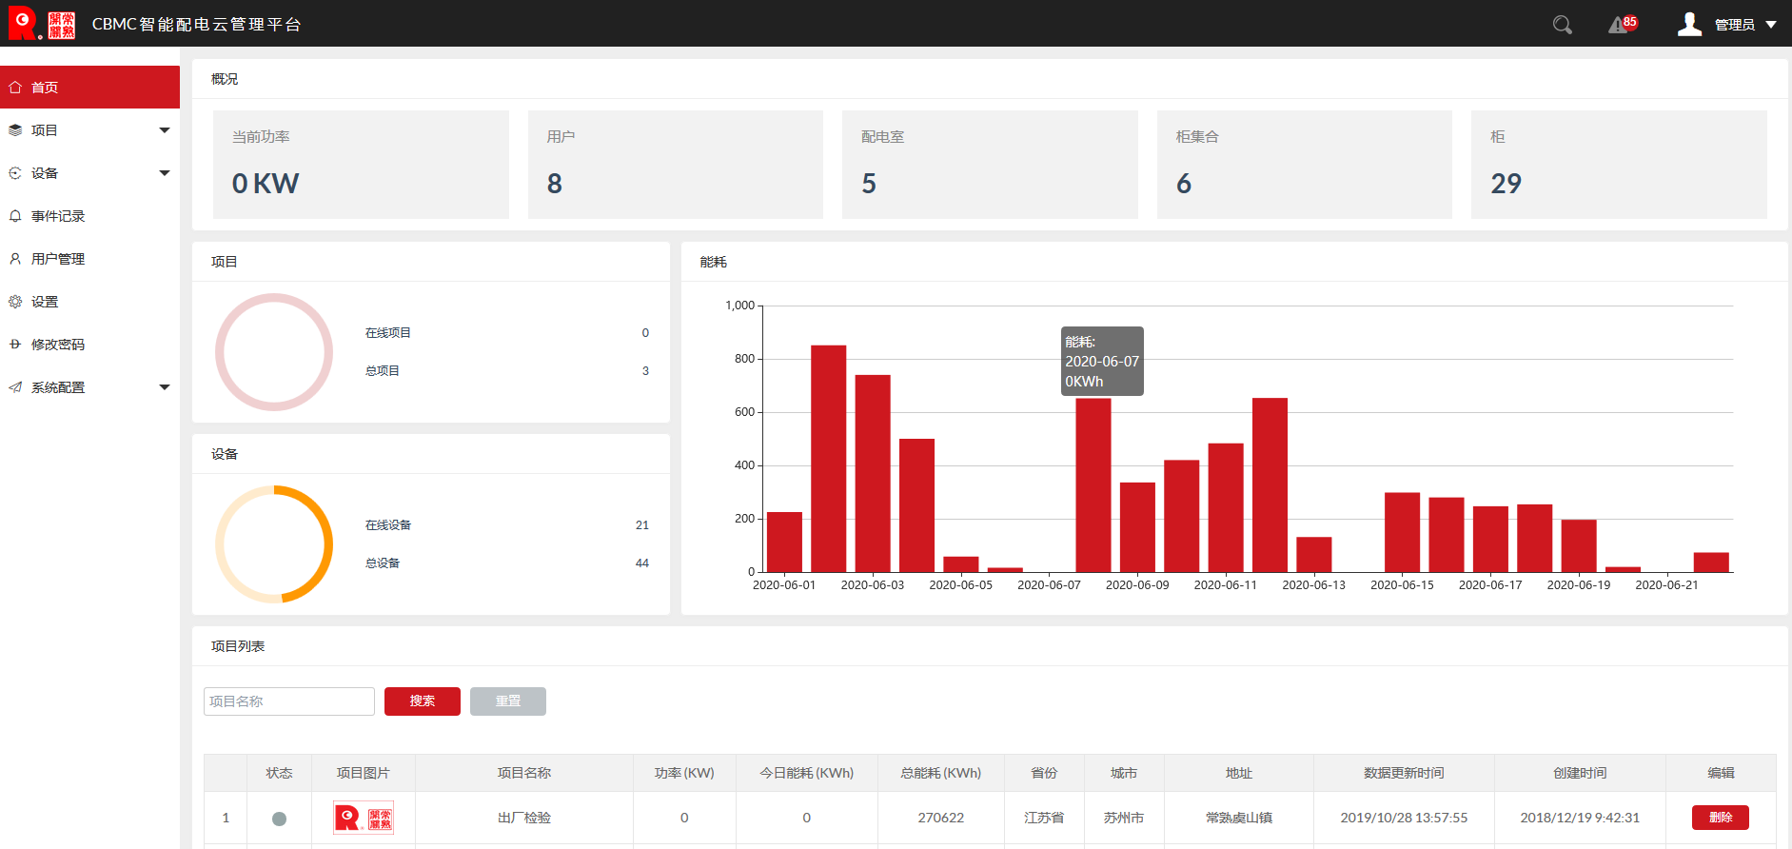This screenshot has width=1792, height=849.
Task: Open the 管理员 account dropdown arrow
Action: (1771, 25)
